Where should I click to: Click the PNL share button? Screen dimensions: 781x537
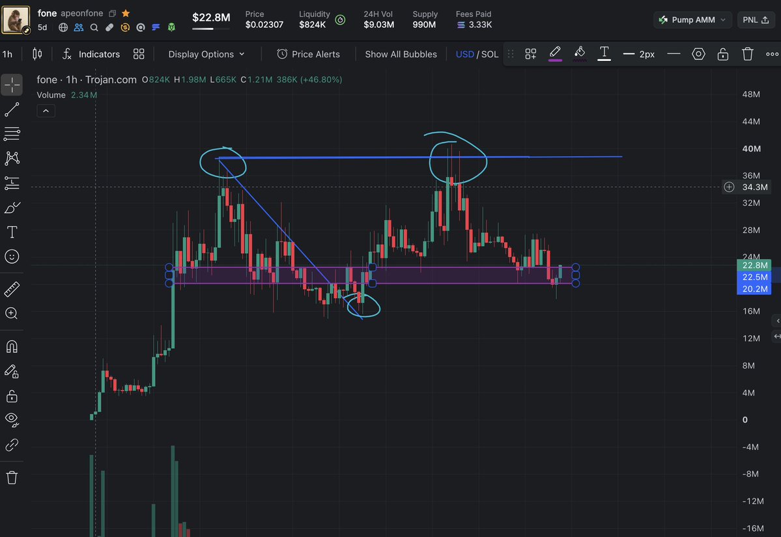pyautogui.click(x=756, y=20)
